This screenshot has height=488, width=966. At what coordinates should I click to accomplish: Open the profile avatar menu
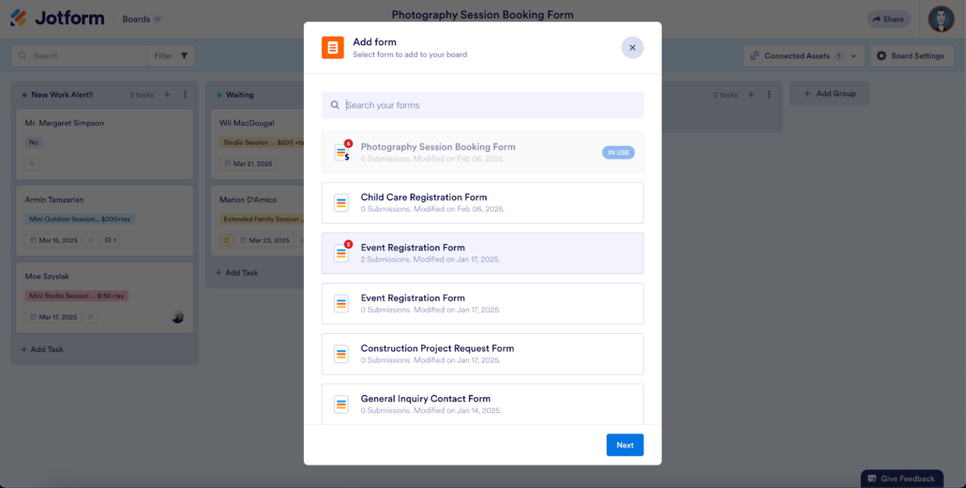click(x=941, y=19)
